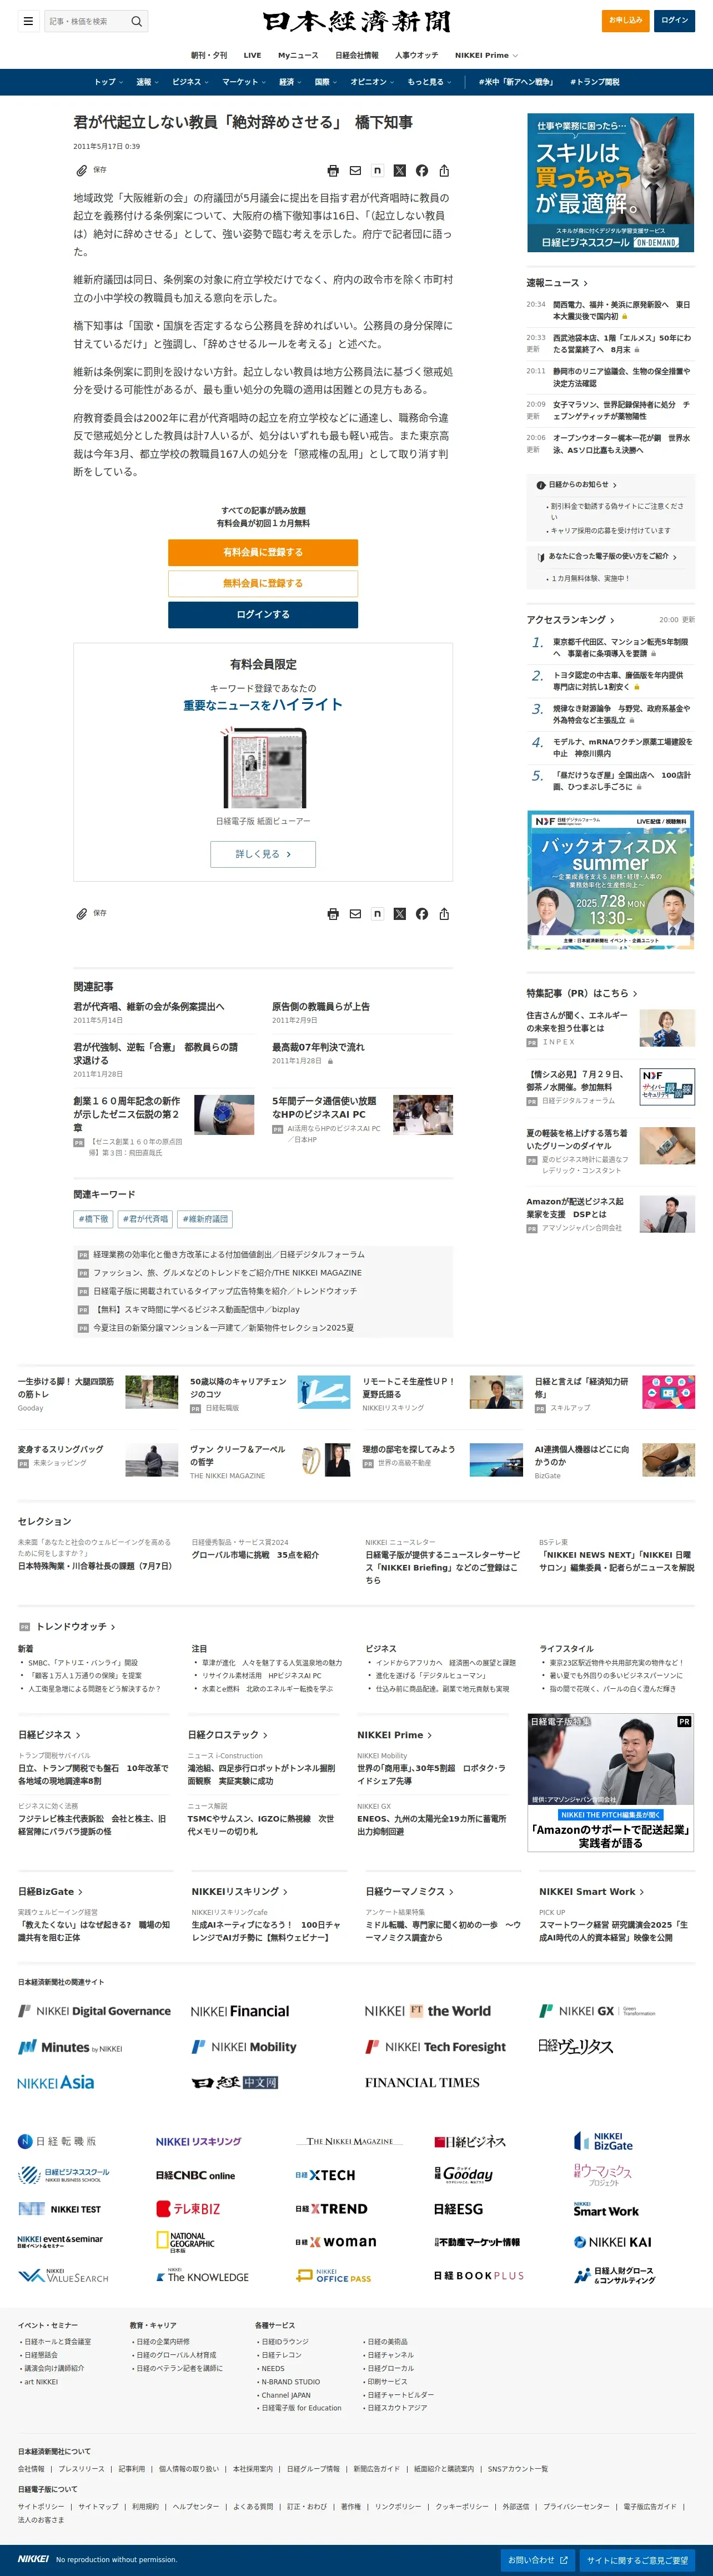Print article using printer icon below the date

[x=333, y=171]
